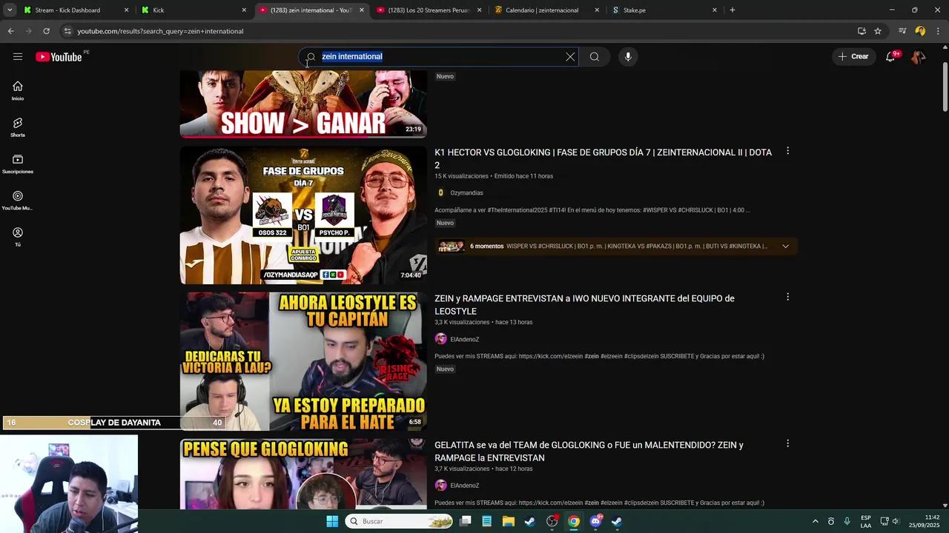Click the SHOW > GANAR thumbnail
949x533 pixels.
tap(303, 104)
